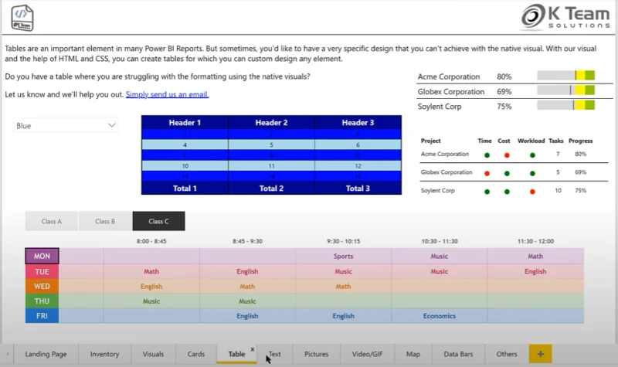Click Acme Corporation 80% value in top list

(504, 76)
